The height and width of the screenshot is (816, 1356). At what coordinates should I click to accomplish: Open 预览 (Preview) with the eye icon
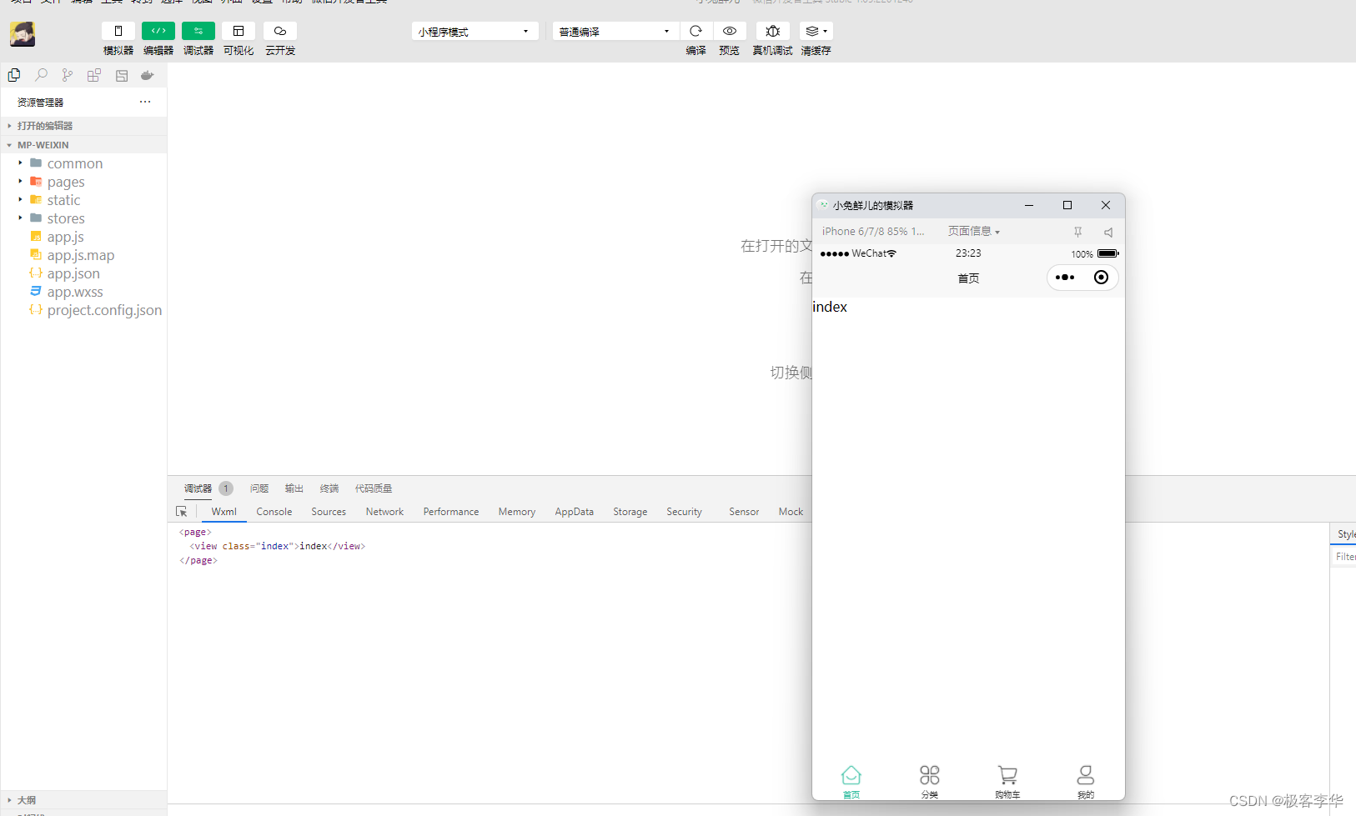tap(729, 31)
